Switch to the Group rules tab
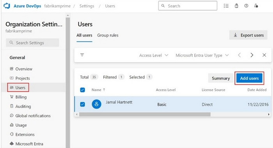This screenshot has height=148, width=273. point(108,35)
